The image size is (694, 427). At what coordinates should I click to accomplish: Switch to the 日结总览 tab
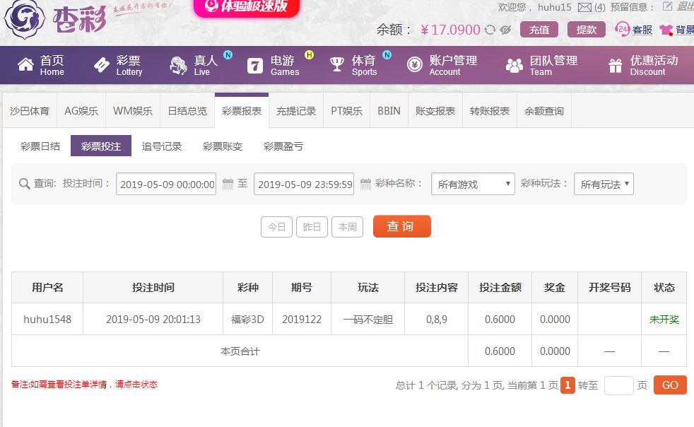(x=188, y=111)
